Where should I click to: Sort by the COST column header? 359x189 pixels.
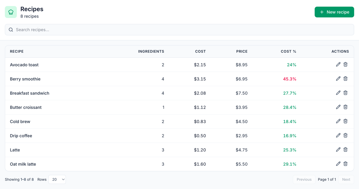click(x=200, y=51)
